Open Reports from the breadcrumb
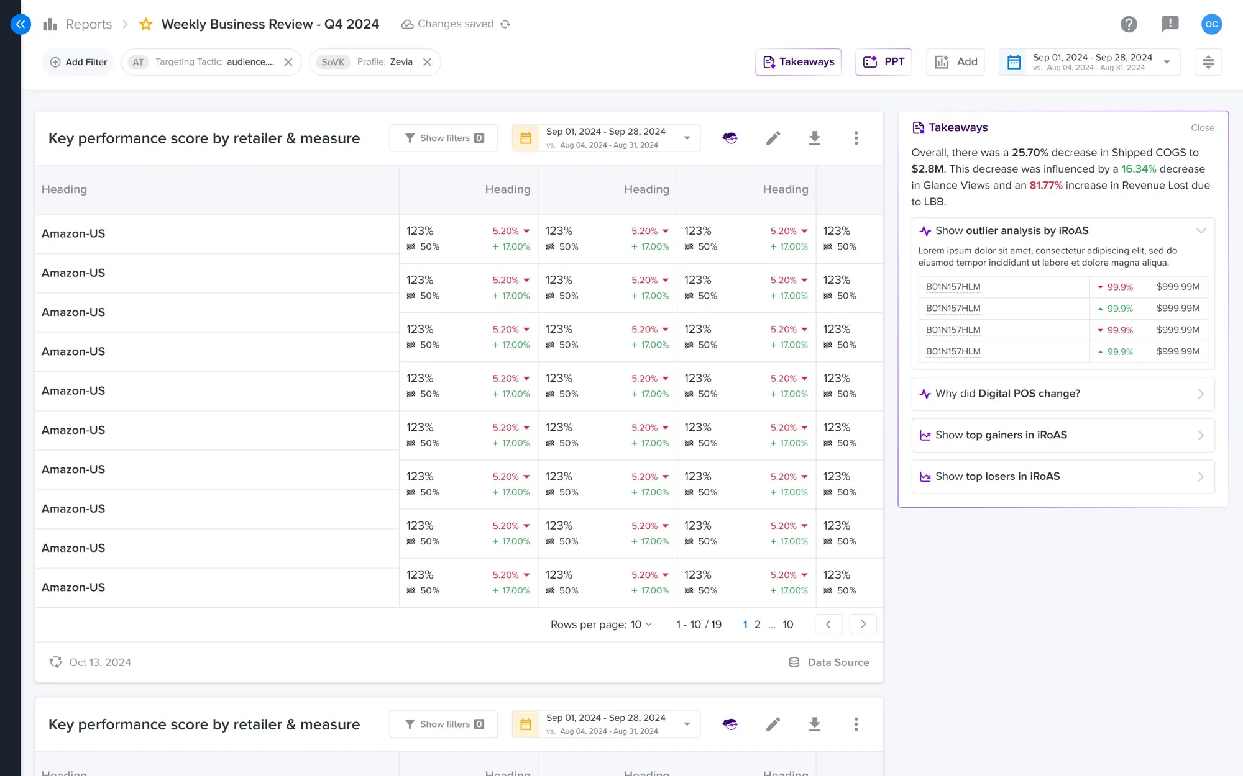Viewport: 1243px width, 776px height. point(88,24)
